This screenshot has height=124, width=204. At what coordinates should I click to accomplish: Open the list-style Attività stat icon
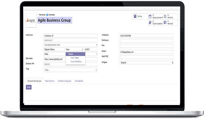point(165,23)
